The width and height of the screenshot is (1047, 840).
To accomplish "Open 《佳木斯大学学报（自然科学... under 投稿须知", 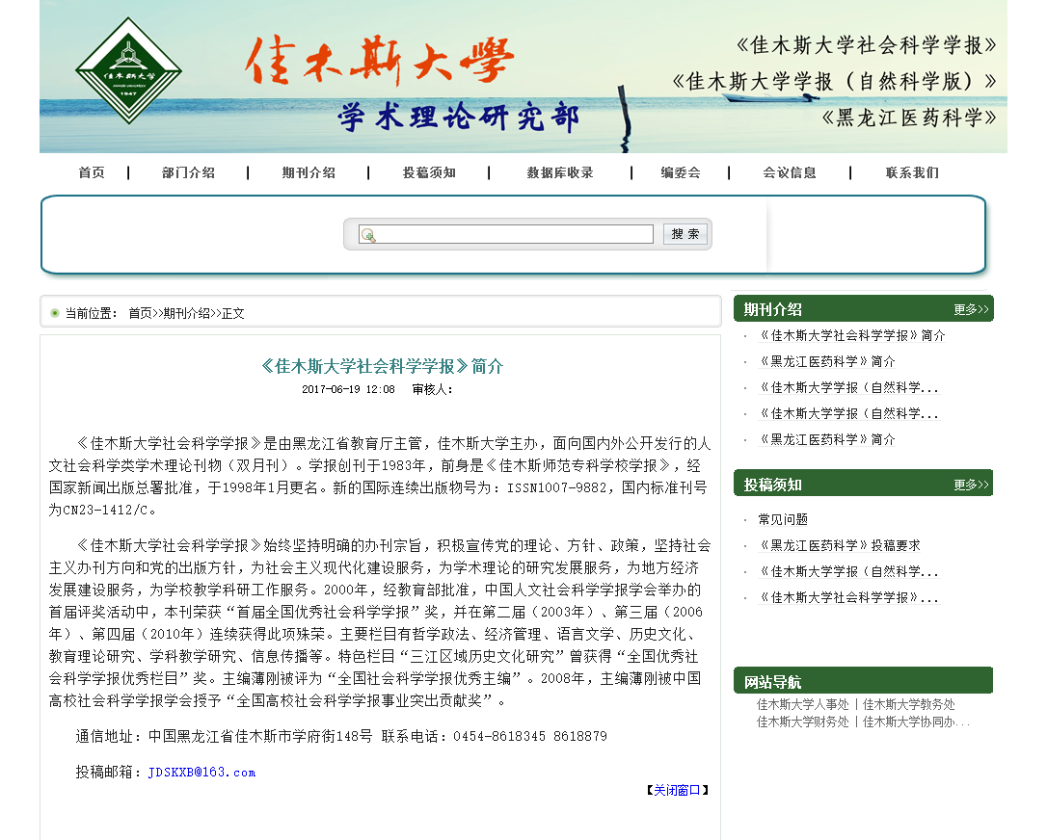I will tap(848, 572).
